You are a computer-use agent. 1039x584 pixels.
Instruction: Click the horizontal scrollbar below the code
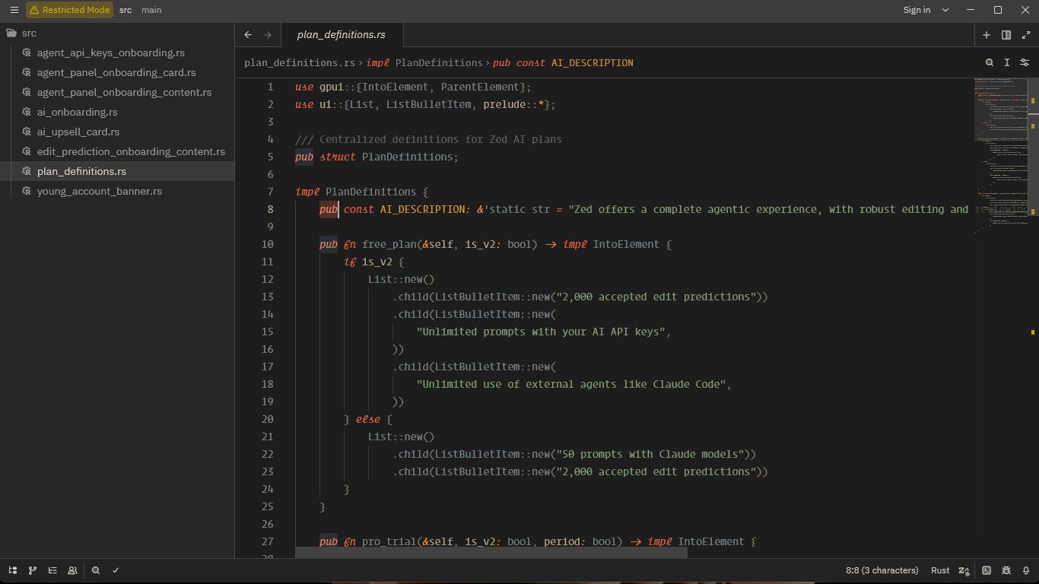tap(491, 553)
